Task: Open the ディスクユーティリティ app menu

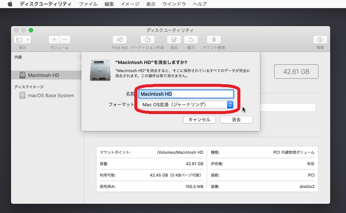Action: pyautogui.click(x=46, y=4)
